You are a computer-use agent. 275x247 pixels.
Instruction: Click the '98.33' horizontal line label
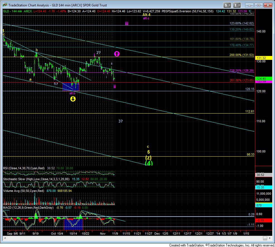[x=250, y=154]
